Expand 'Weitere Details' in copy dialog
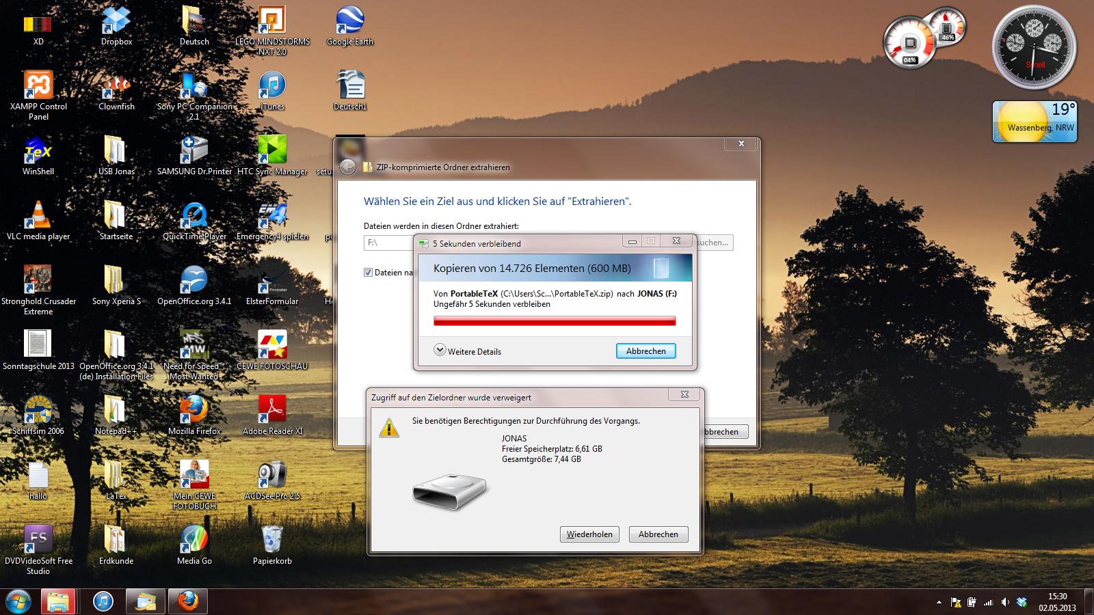Viewport: 1094px width, 615px height. (x=440, y=351)
